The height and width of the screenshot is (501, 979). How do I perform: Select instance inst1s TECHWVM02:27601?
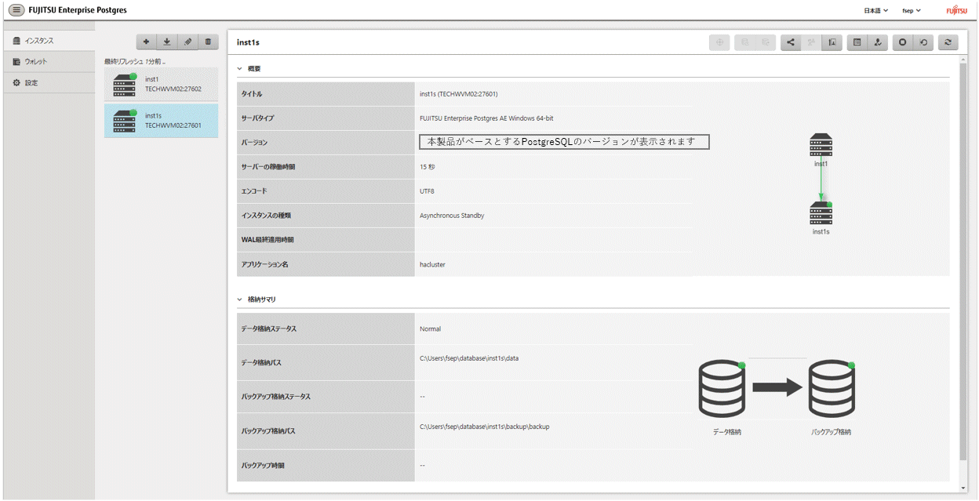(x=162, y=121)
